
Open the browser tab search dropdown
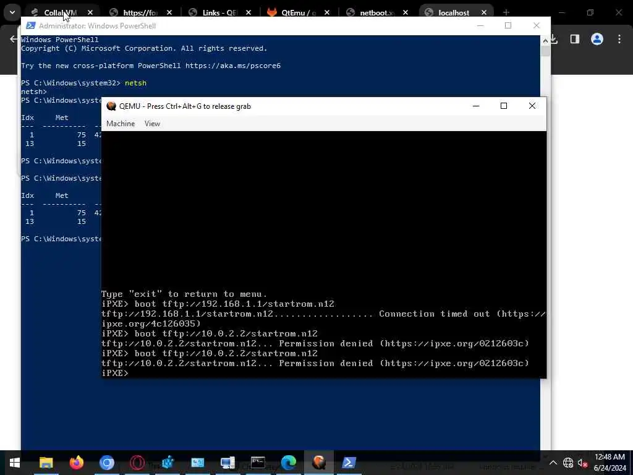tap(12, 12)
